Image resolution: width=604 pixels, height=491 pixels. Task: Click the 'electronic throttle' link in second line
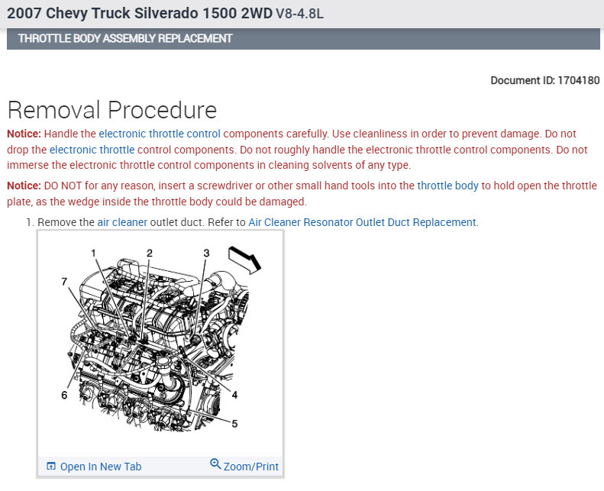tap(92, 150)
